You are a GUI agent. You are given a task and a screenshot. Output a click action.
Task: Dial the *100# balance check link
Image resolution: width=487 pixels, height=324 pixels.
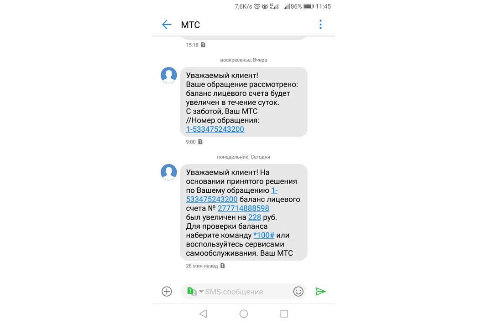pos(264,235)
